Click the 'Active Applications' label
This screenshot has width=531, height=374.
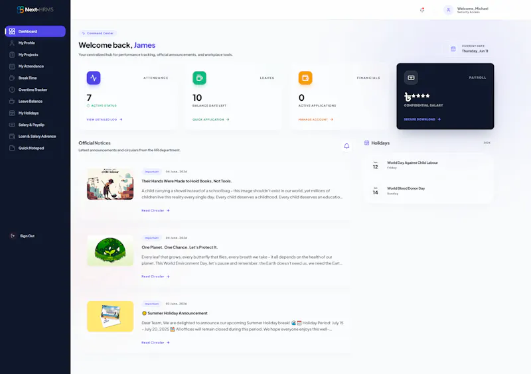click(317, 105)
